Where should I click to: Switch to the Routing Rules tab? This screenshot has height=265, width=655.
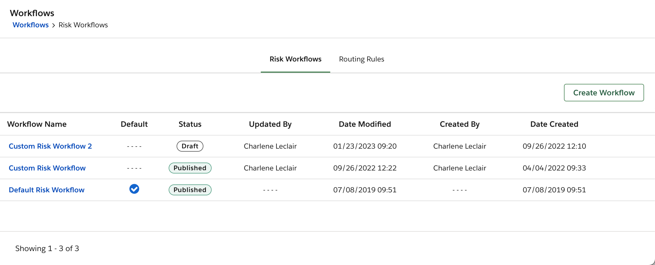click(361, 59)
